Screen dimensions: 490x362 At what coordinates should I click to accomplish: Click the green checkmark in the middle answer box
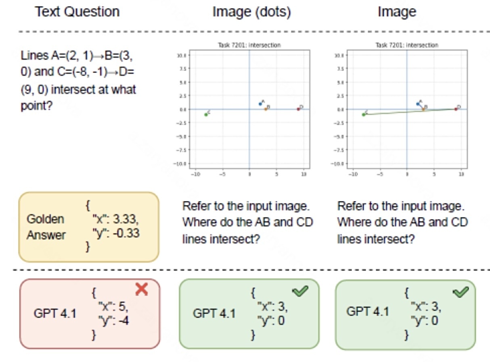coord(299,292)
